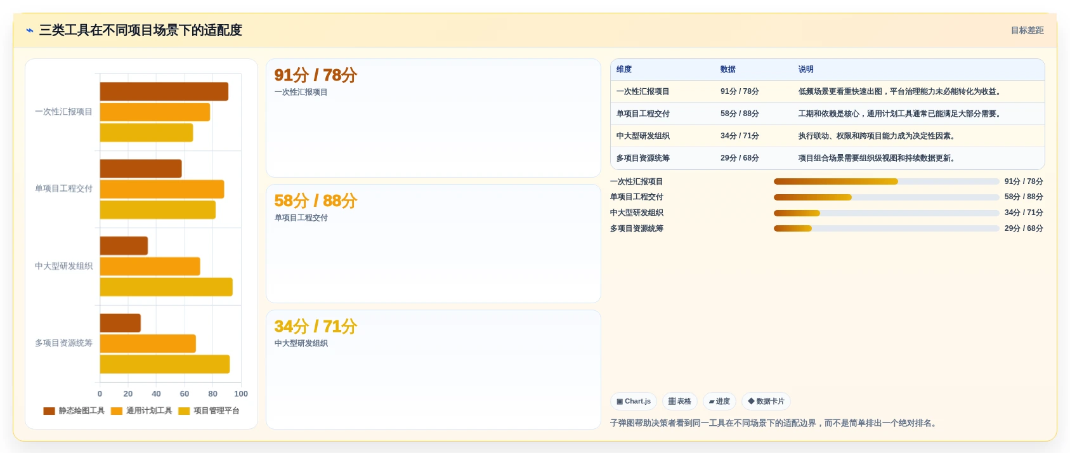Click the 表格 tag chip
This screenshot has width=1070, height=453.
coord(680,402)
